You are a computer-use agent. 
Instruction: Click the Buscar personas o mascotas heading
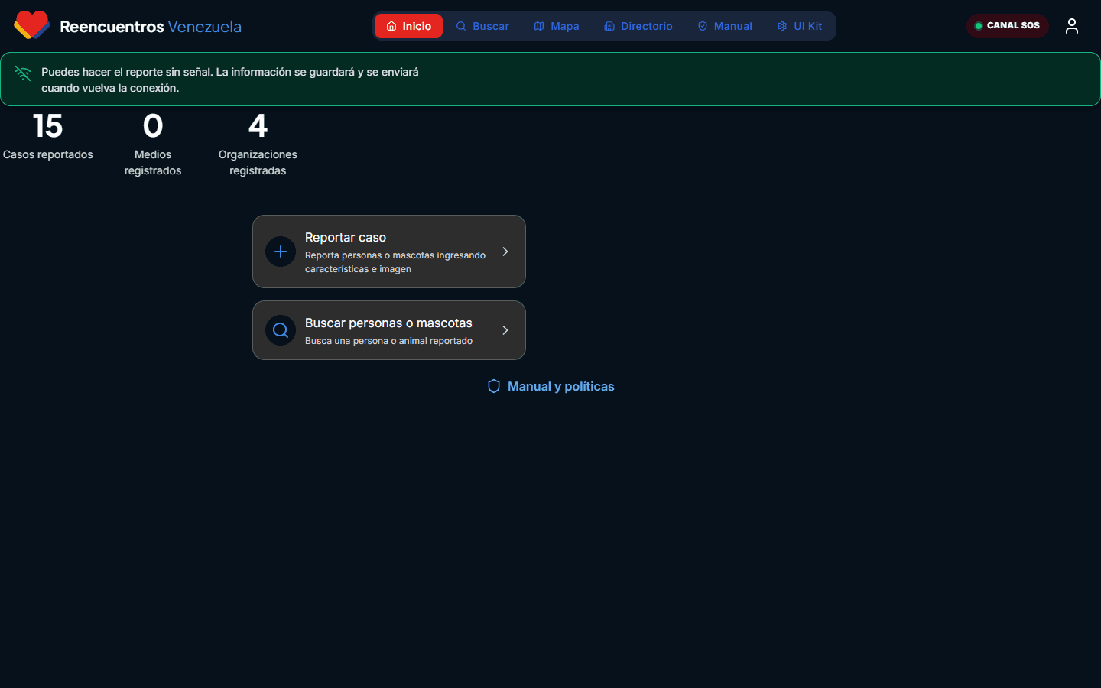click(x=388, y=323)
